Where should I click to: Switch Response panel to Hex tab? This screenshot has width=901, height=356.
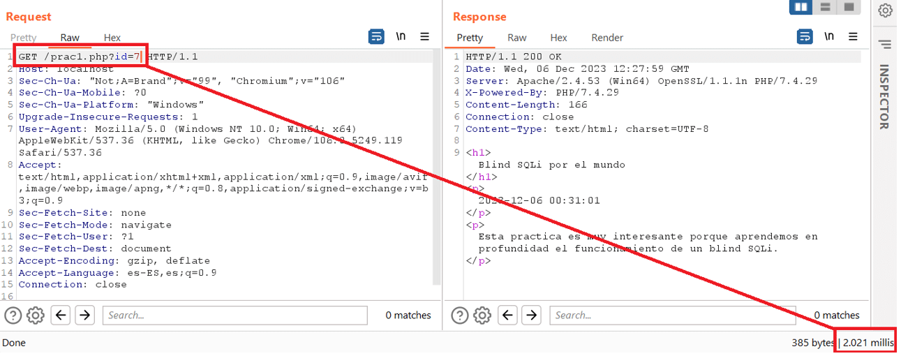coord(558,38)
